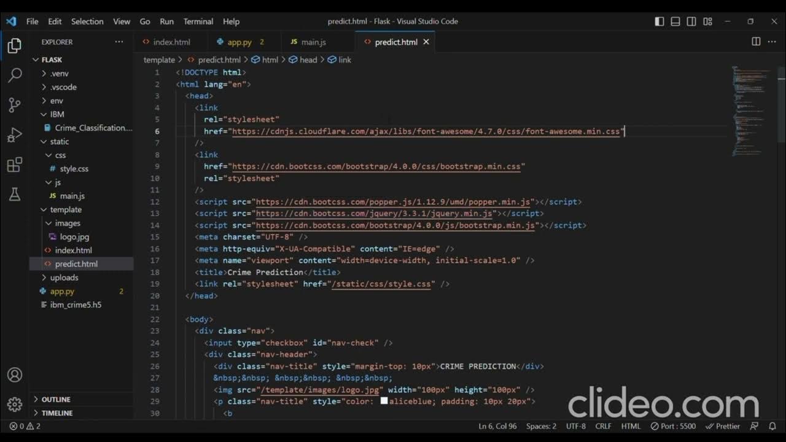Split the editor to the right
This screenshot has height=442, width=786.
(x=756, y=42)
